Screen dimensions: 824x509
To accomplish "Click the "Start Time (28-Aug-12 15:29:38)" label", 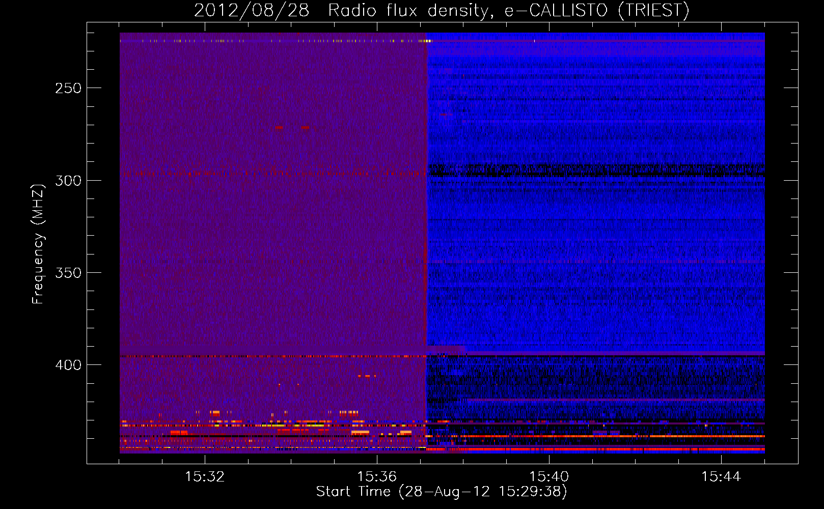I will tap(442, 492).
